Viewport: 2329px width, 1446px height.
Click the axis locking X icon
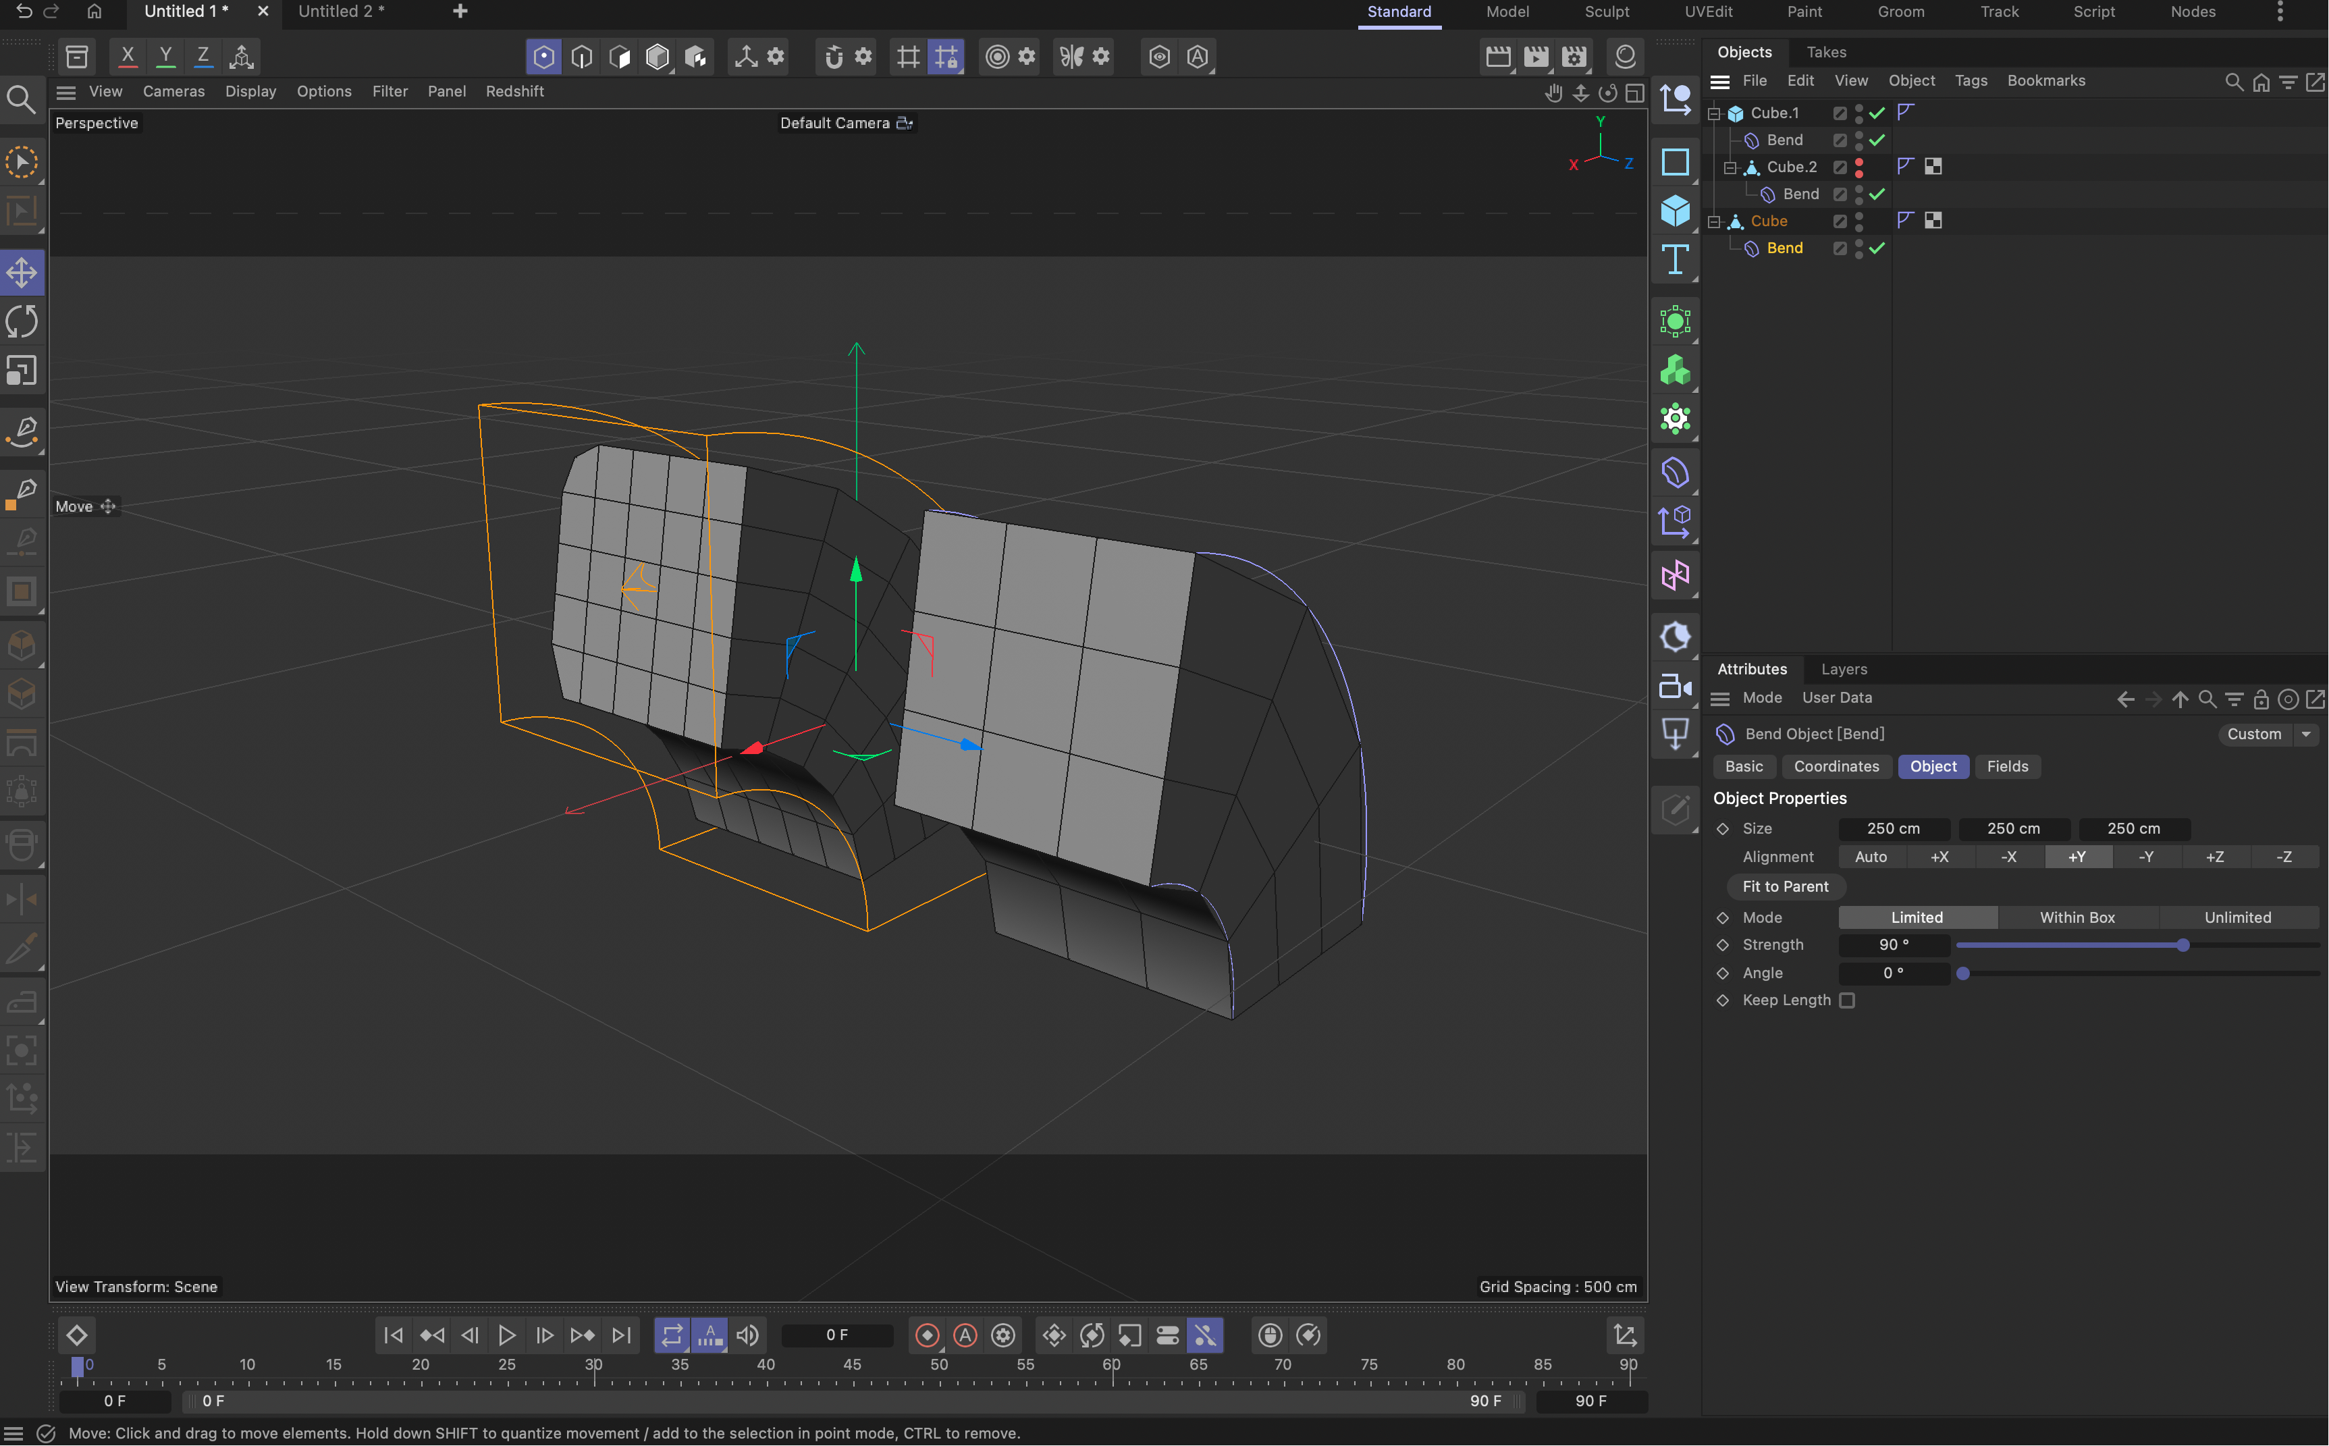pos(127,55)
